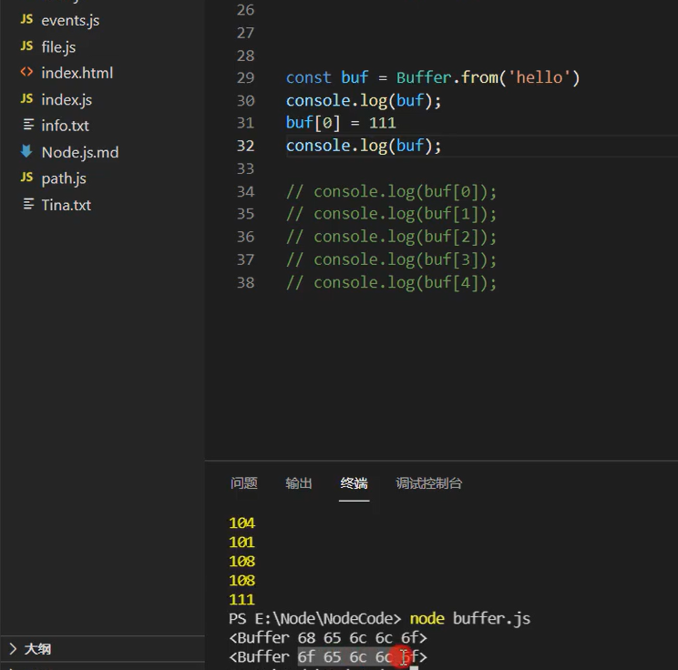
Task: Click the 'node buffer.js' command in terminal
Action: pos(470,619)
